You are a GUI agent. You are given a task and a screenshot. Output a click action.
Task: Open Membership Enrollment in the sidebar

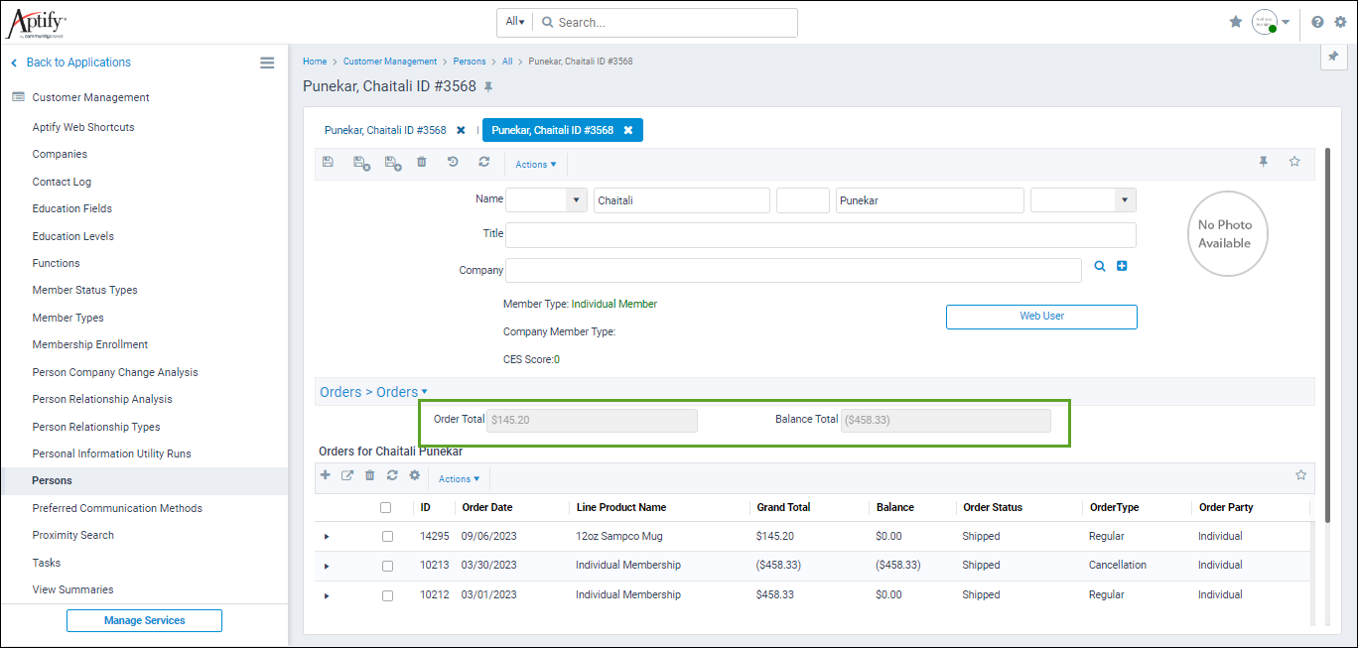(x=90, y=344)
